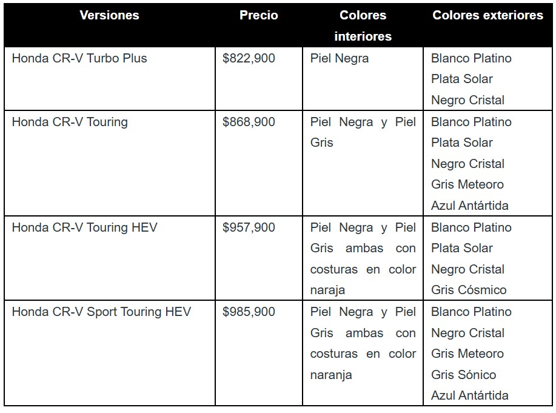Image resolution: width=556 pixels, height=413 pixels.
Task: Click the Honda CR-V Turbo Plus cell
Action: (79, 59)
